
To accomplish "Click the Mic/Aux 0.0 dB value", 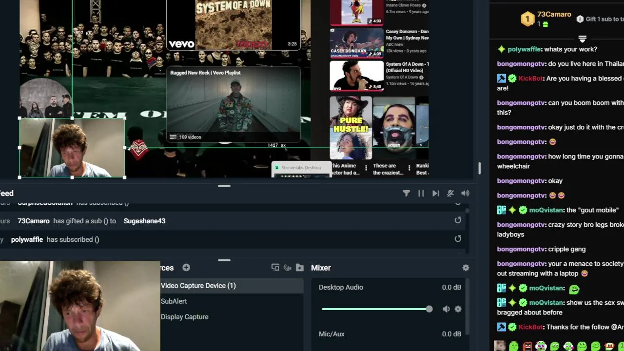I will (451, 334).
